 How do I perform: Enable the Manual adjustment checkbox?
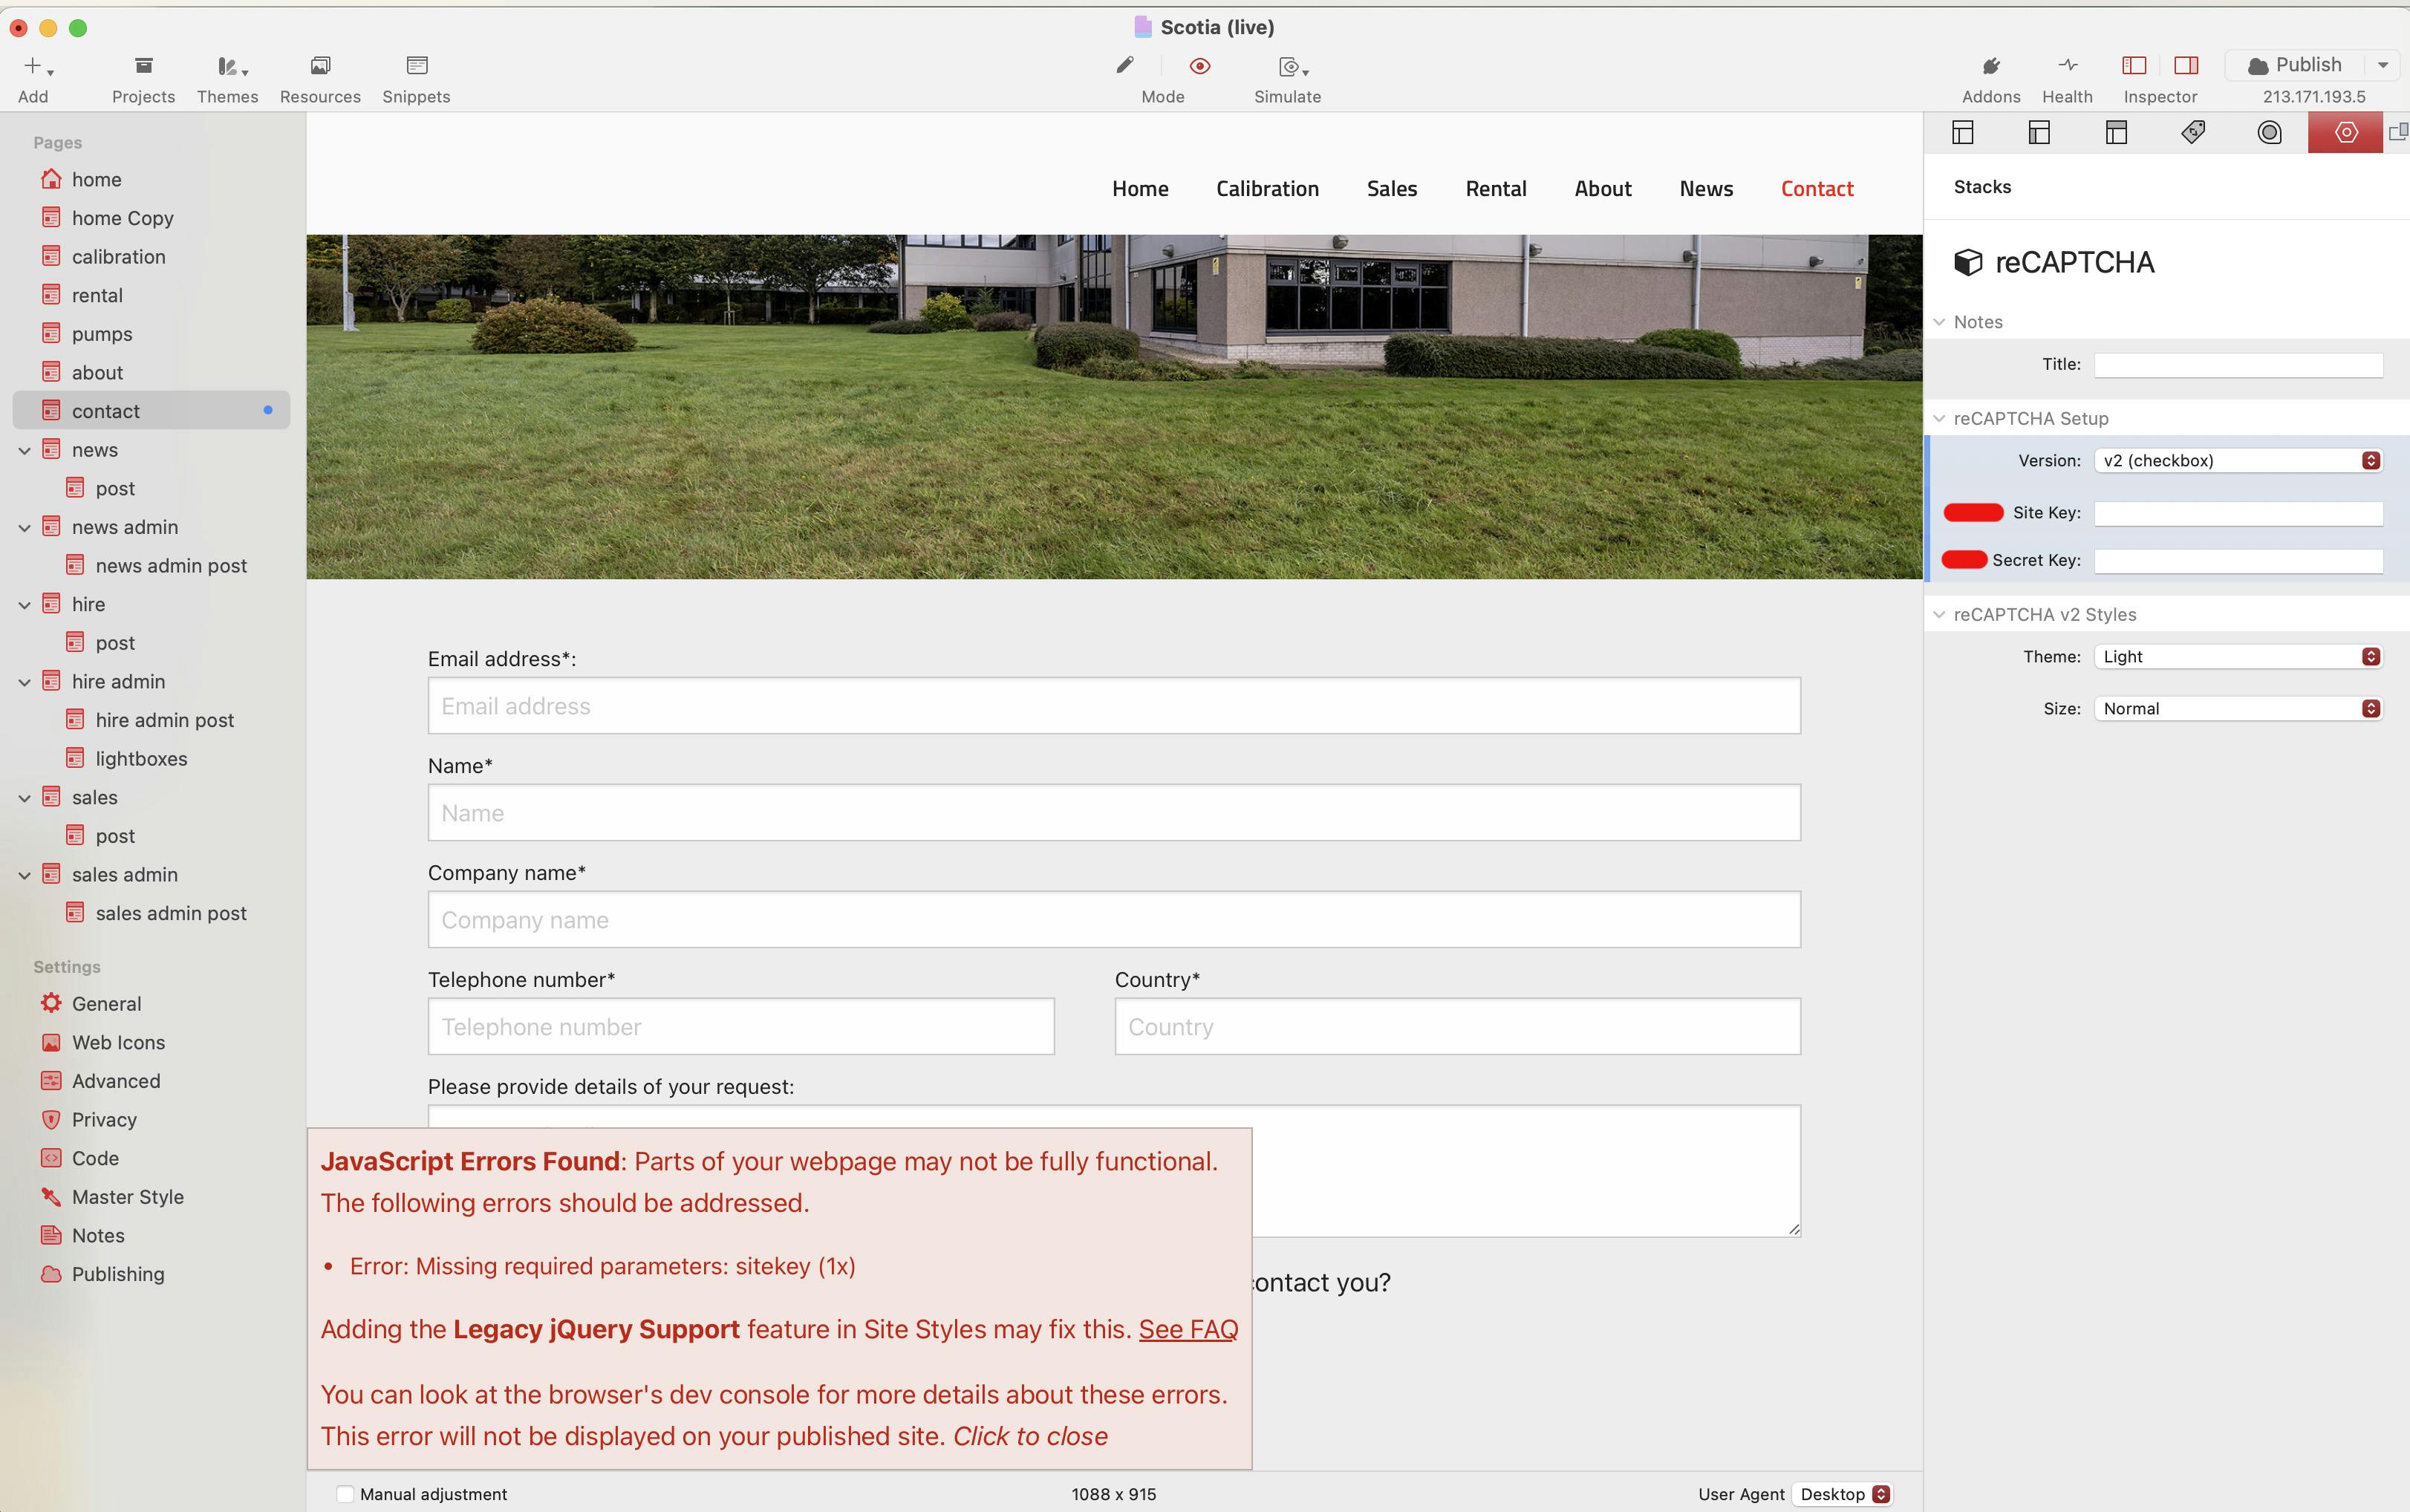pos(345,1494)
